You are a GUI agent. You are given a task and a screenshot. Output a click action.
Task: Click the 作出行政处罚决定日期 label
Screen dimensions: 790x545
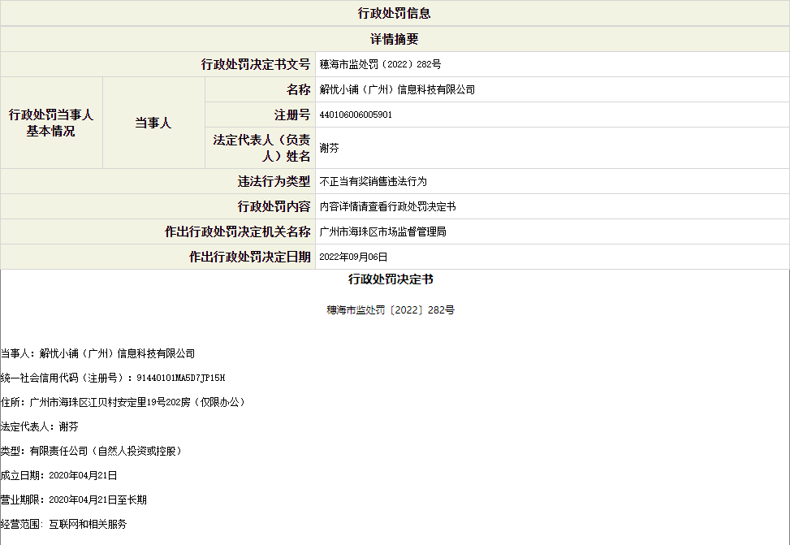click(249, 257)
